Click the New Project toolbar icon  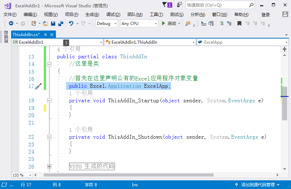coord(34,23)
